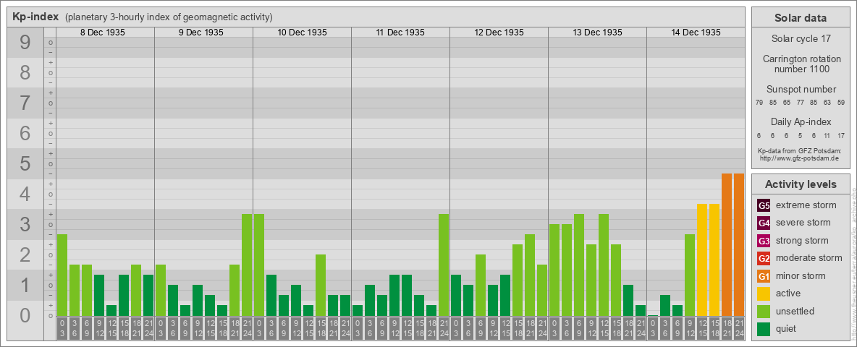This screenshot has width=857, height=347.
Task: Click the Kp scale number 3
Action: coord(25,224)
